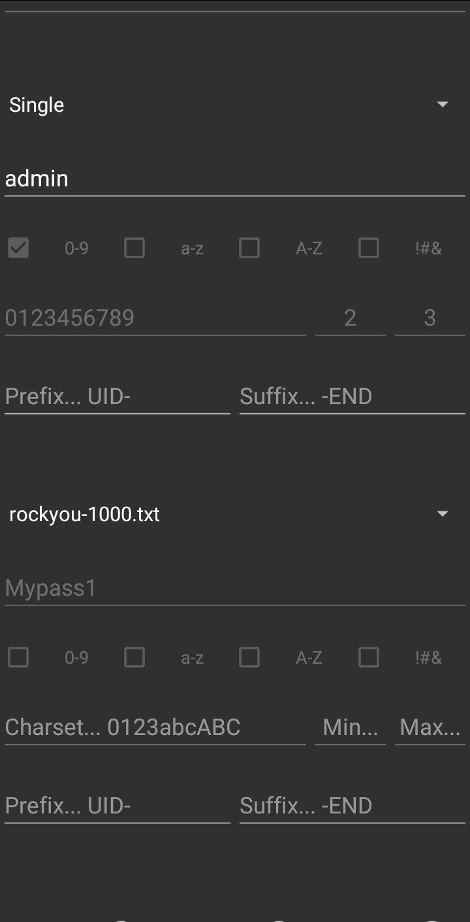Click the admin username text field
Viewport: 470px width, 922px height.
click(235, 179)
